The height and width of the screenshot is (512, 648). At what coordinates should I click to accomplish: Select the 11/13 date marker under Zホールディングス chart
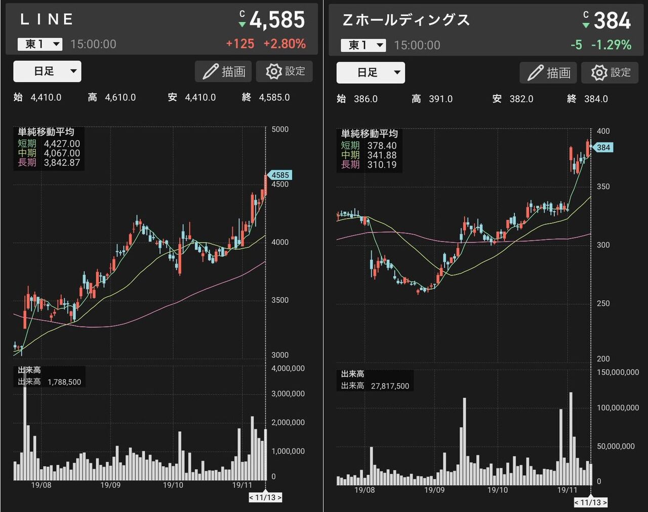[590, 502]
